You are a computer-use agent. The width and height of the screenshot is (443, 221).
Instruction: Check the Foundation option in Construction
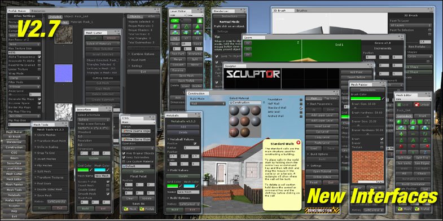click(301, 100)
